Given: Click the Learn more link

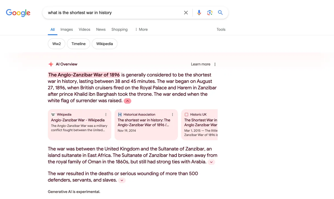Looking at the screenshot, I should point(201,64).
